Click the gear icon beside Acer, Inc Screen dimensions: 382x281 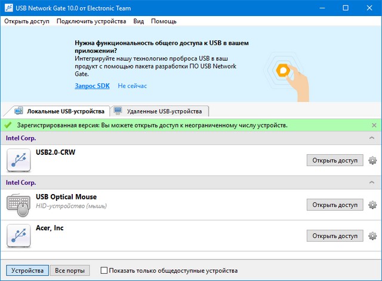pyautogui.click(x=372, y=236)
